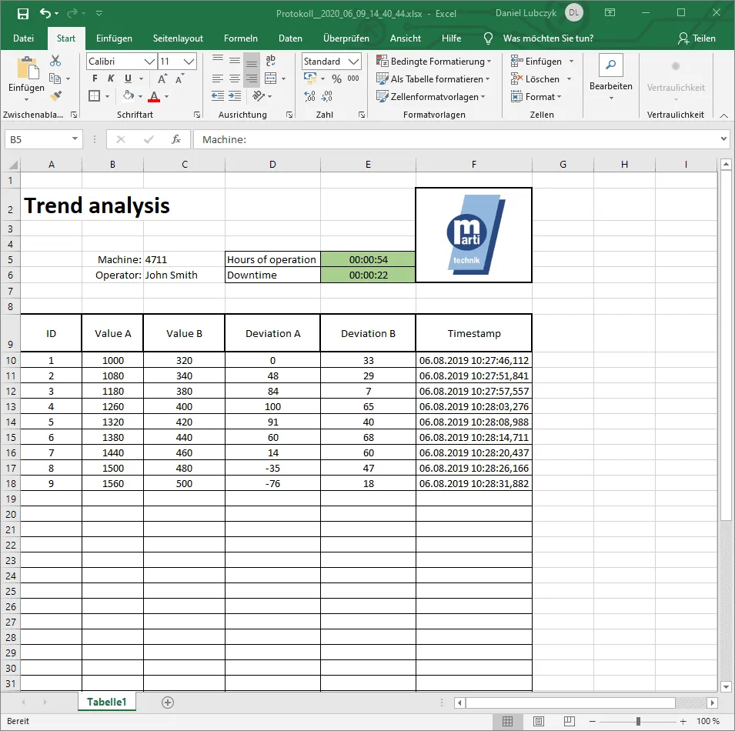
Task: Expand Zellenformatvorlagen menu
Action: point(431,96)
